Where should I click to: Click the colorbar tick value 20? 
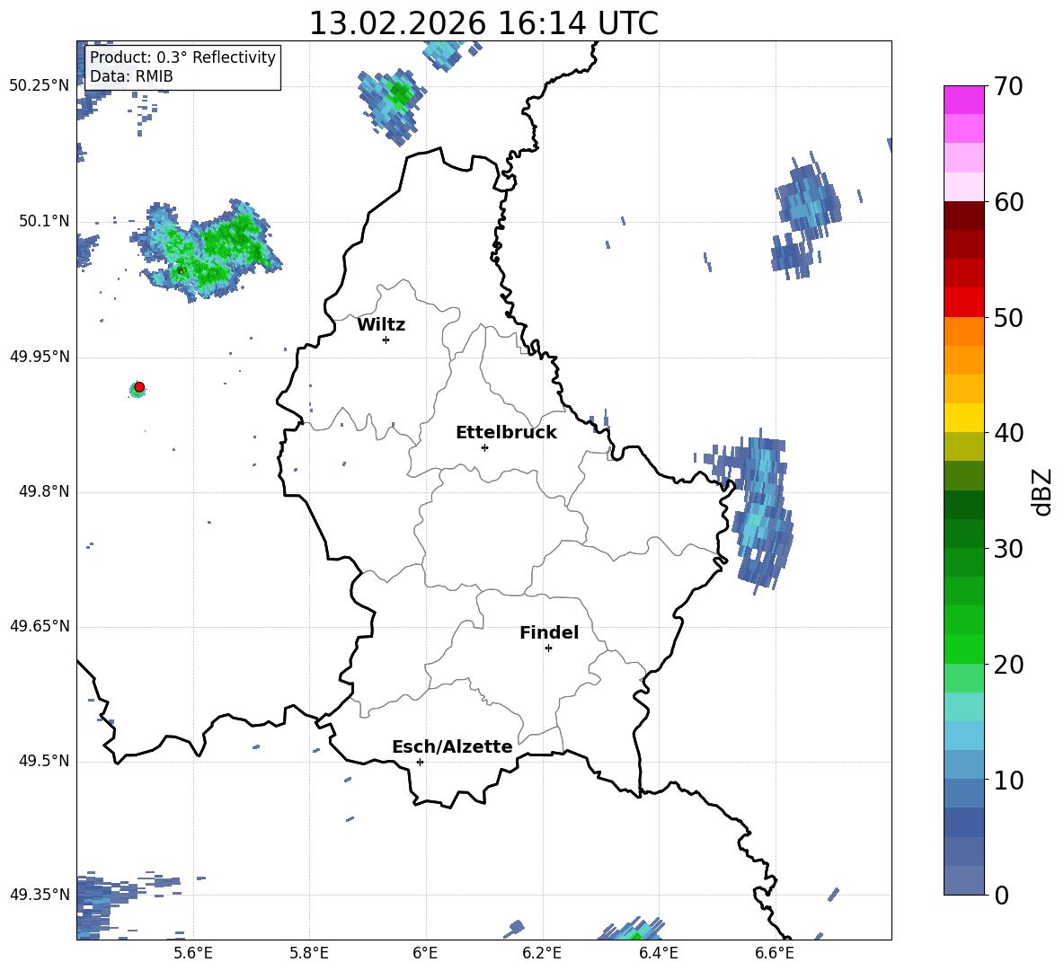pos(1008,665)
